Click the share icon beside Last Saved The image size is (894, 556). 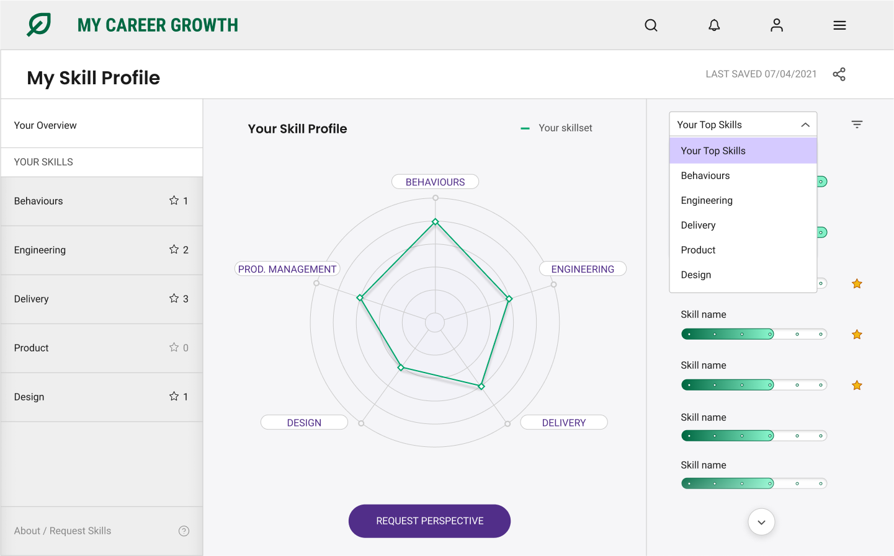click(839, 74)
